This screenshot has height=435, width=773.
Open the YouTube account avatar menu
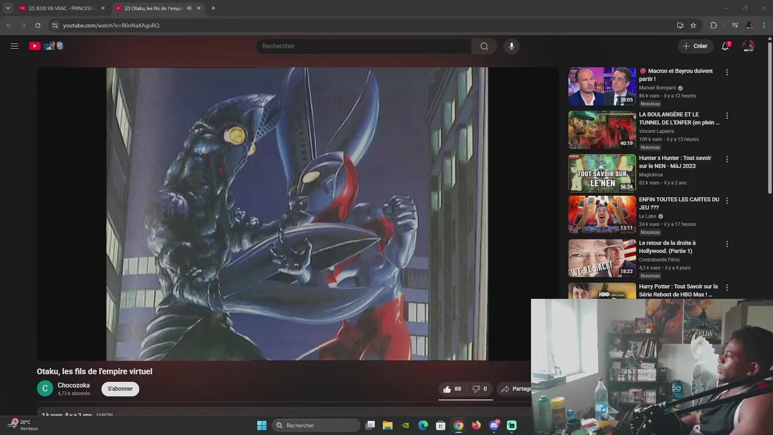point(748,46)
